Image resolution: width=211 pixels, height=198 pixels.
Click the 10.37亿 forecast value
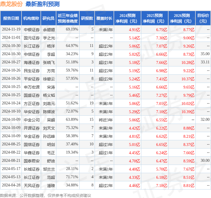coord(188,79)
